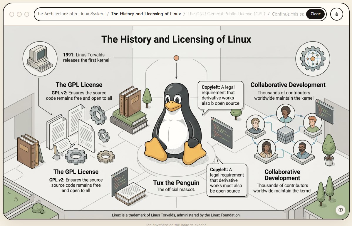The width and height of the screenshot is (352, 226).
Task: Switch to The Architecture of a Linux System
Action: coord(70,14)
